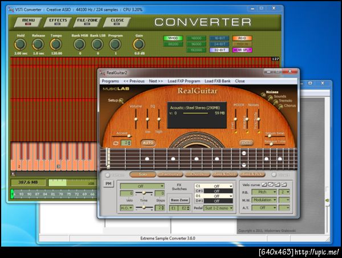The width and height of the screenshot is (342, 258).
Task: Click Load FXP Program in the menu bar
Action: coord(184,81)
